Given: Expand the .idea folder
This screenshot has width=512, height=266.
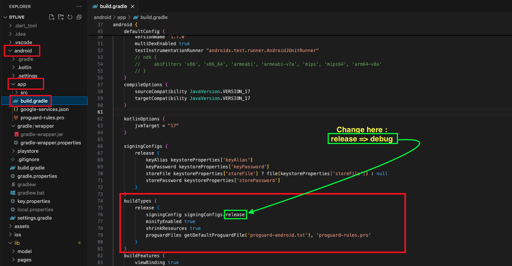Looking at the screenshot, I should pos(11,34).
